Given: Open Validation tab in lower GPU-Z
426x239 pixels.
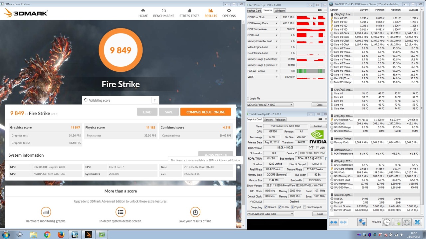Looking at the screenshot, I should (x=280, y=119).
